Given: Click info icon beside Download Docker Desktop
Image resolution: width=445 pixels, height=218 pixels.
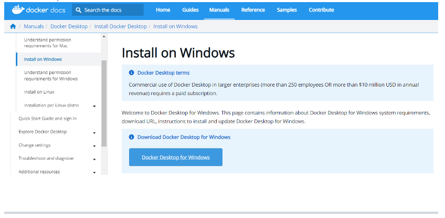Looking at the screenshot, I should click(x=131, y=137).
